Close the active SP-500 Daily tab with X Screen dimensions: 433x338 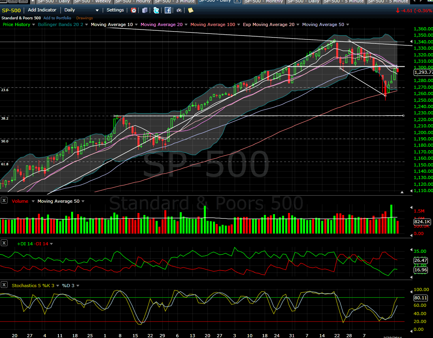click(x=237, y=1)
